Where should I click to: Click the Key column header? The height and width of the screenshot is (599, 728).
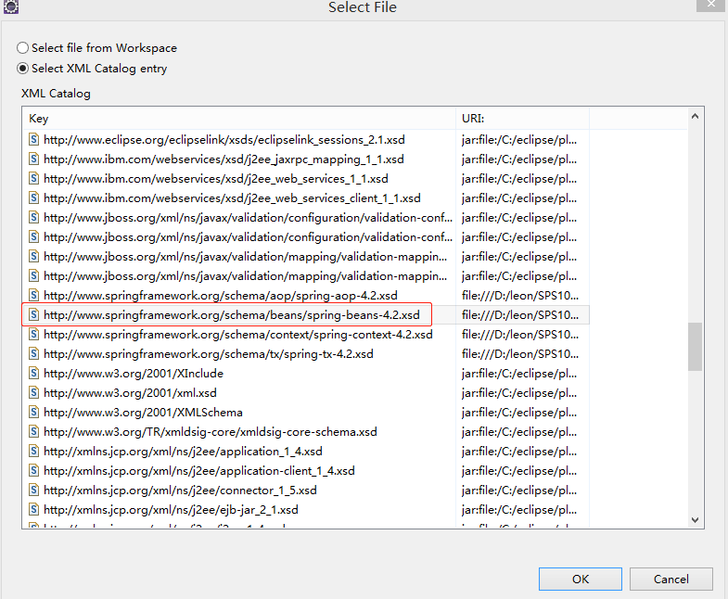pos(238,119)
